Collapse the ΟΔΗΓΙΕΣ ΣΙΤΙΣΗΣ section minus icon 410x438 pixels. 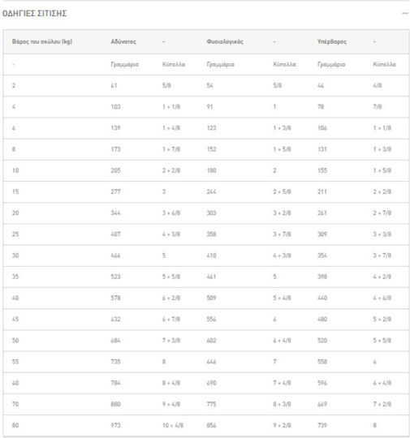(404, 13)
